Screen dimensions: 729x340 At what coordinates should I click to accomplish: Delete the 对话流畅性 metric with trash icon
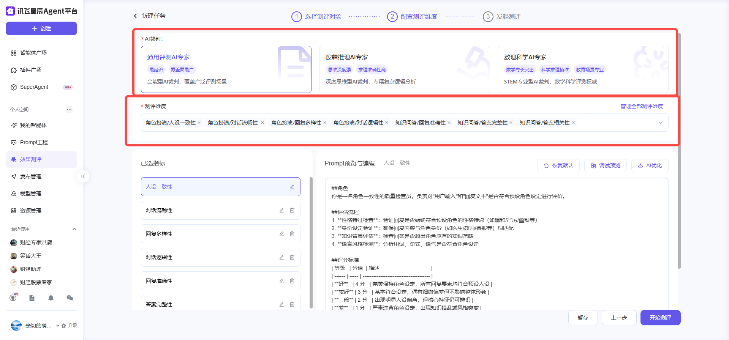click(292, 210)
